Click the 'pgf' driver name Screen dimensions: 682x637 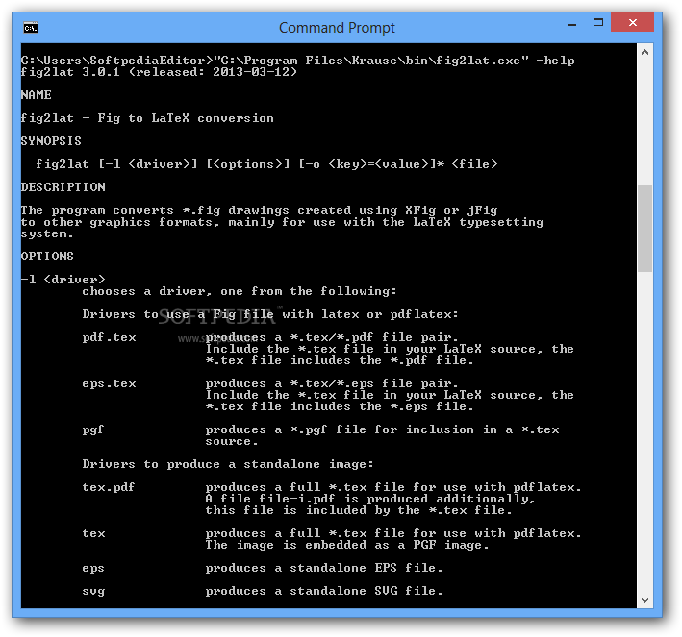pyautogui.click(x=93, y=429)
